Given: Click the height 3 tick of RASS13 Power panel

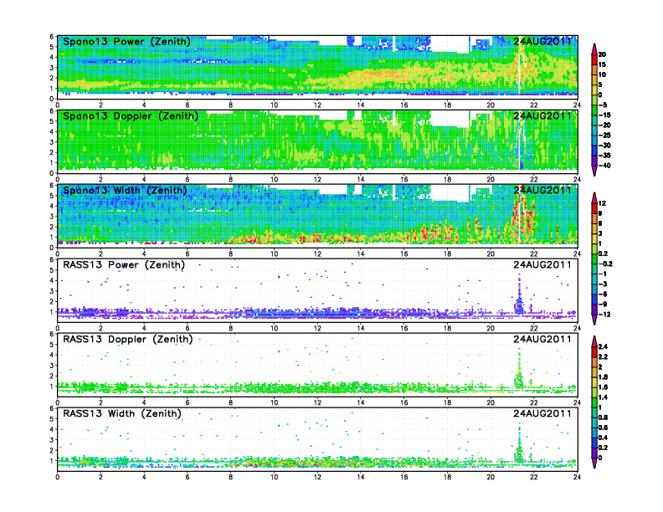Looking at the screenshot, I should click(x=52, y=291).
